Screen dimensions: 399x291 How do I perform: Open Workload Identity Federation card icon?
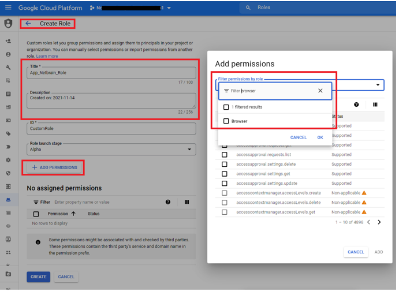pos(8,120)
